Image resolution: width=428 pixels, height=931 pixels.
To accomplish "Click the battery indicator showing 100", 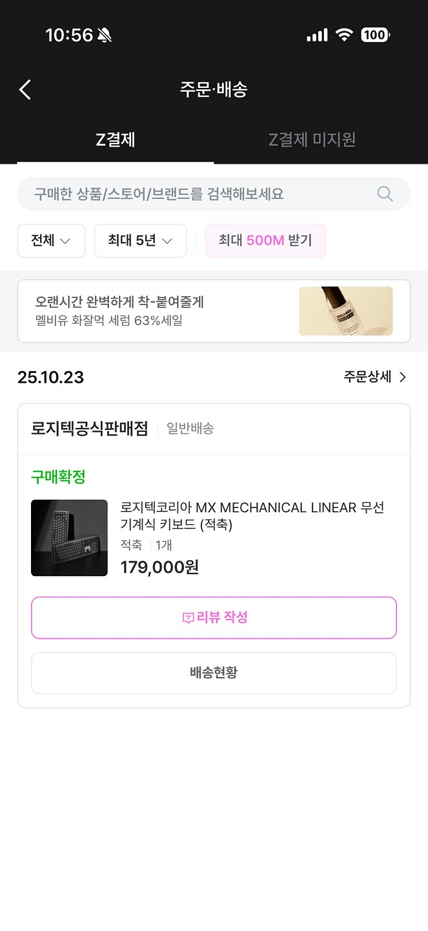I will point(375,35).
